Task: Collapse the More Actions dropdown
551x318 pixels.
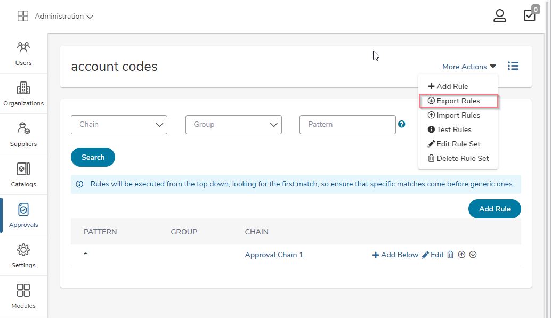Action: tap(469, 67)
